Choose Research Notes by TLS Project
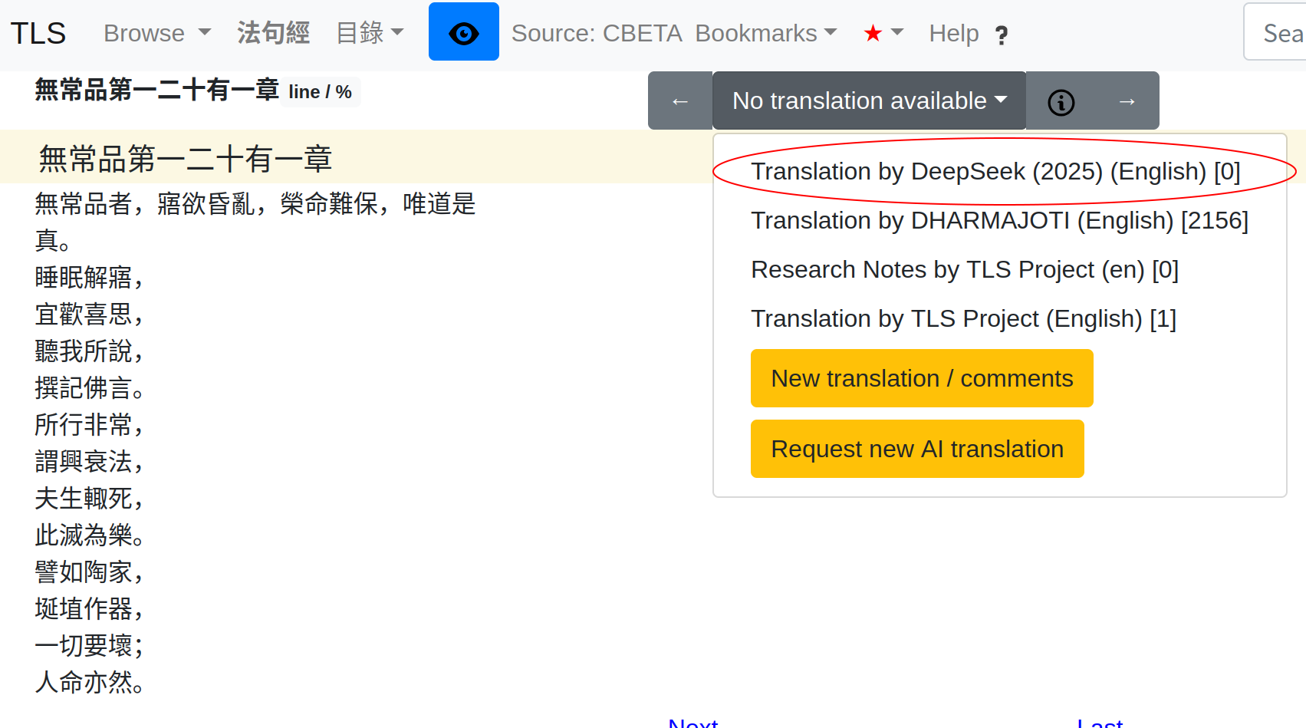 pos(964,270)
